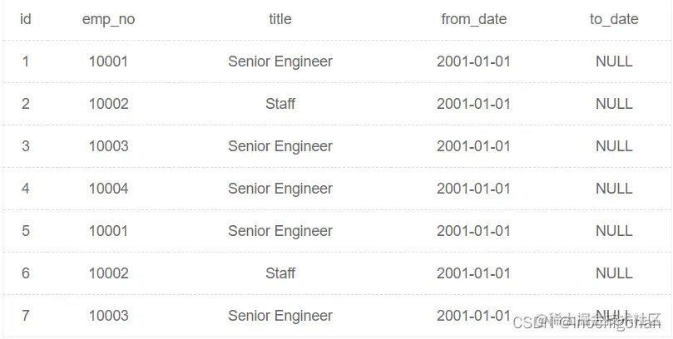The height and width of the screenshot is (339, 673).
Task: Click from_date 2001-01-01 in row 3
Action: pyautogui.click(x=474, y=146)
